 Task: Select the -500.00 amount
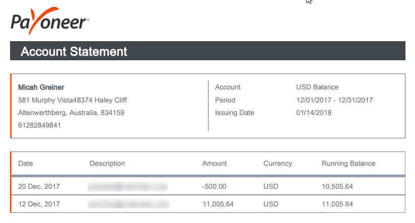pos(214,186)
